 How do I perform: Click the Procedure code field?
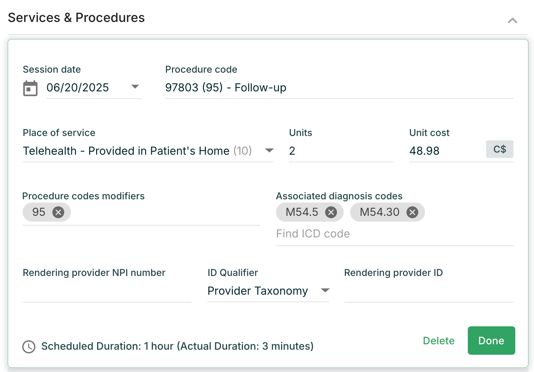pos(338,88)
